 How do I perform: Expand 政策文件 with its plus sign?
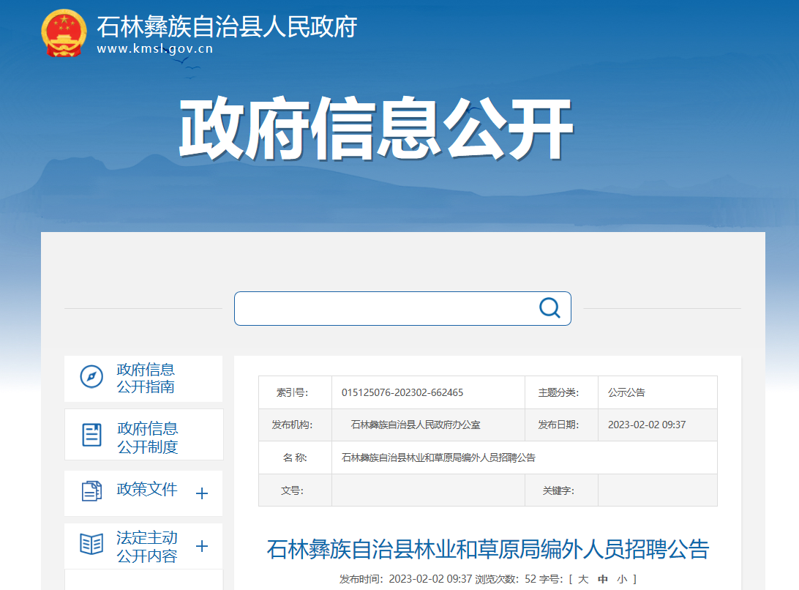202,493
